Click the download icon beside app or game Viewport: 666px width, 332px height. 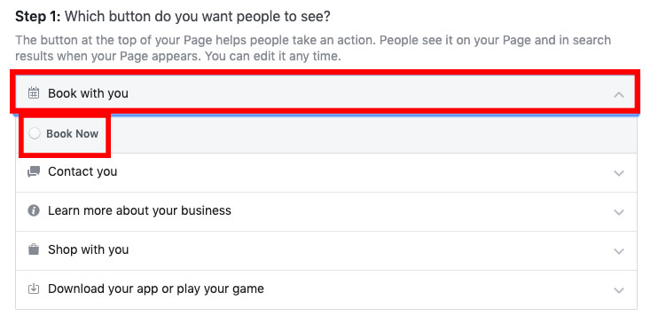tap(34, 289)
